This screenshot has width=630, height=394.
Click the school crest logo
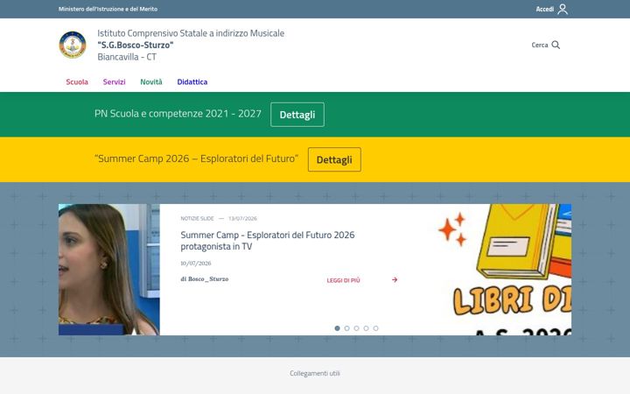(x=73, y=45)
